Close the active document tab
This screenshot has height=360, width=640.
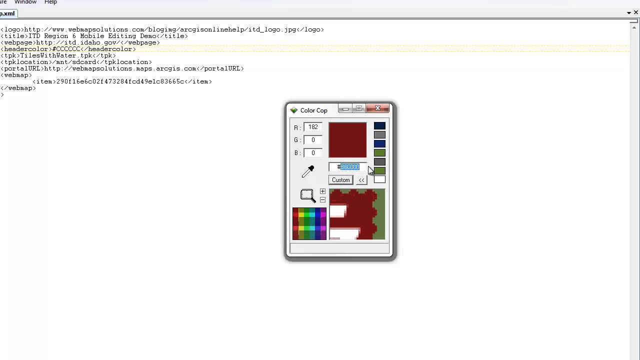(x=636, y=13)
